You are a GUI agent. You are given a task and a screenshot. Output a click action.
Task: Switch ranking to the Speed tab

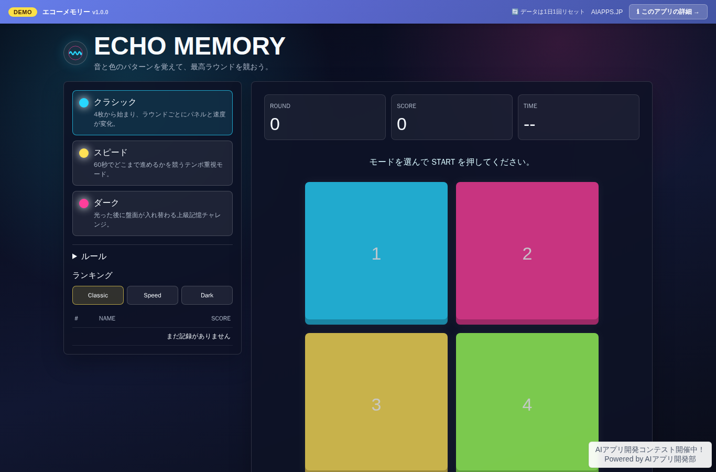pyautogui.click(x=153, y=295)
